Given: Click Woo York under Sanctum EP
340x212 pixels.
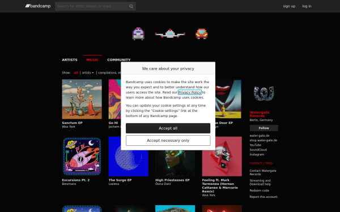Looking at the screenshot, I should [69, 127].
